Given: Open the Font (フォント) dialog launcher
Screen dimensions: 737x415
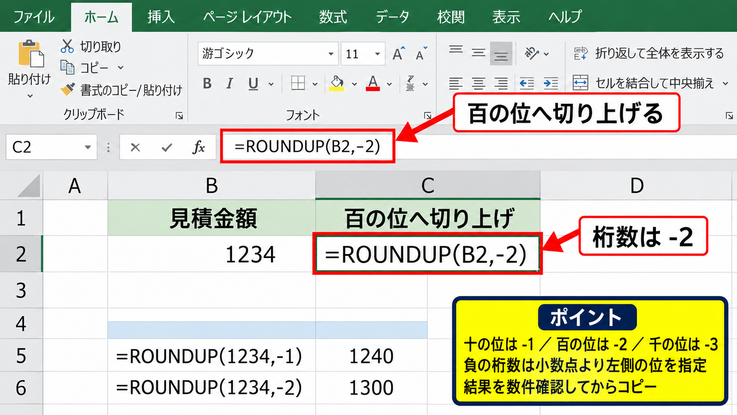Looking at the screenshot, I should pyautogui.click(x=427, y=116).
